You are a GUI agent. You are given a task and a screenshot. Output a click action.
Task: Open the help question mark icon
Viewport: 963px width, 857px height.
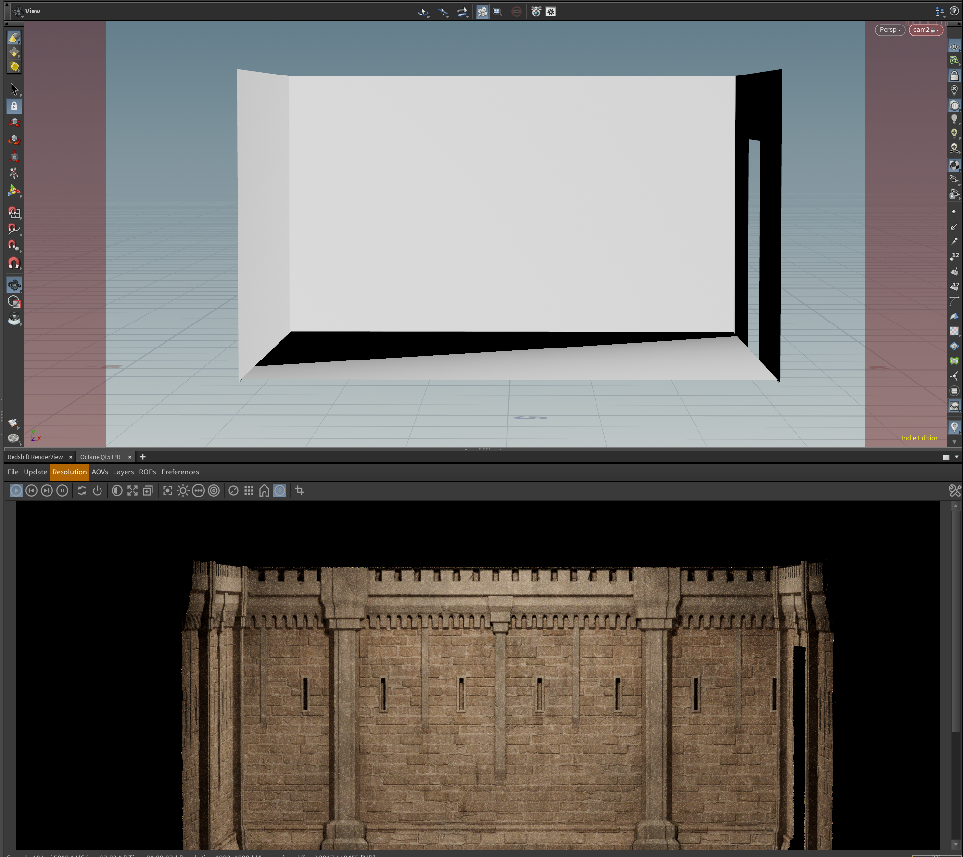(x=954, y=11)
